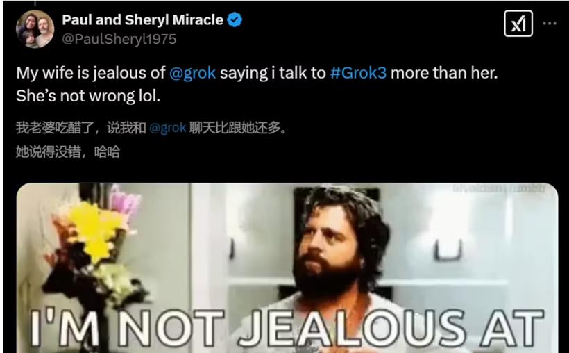Click the cabinet handle in the GIF background

coord(448,250)
